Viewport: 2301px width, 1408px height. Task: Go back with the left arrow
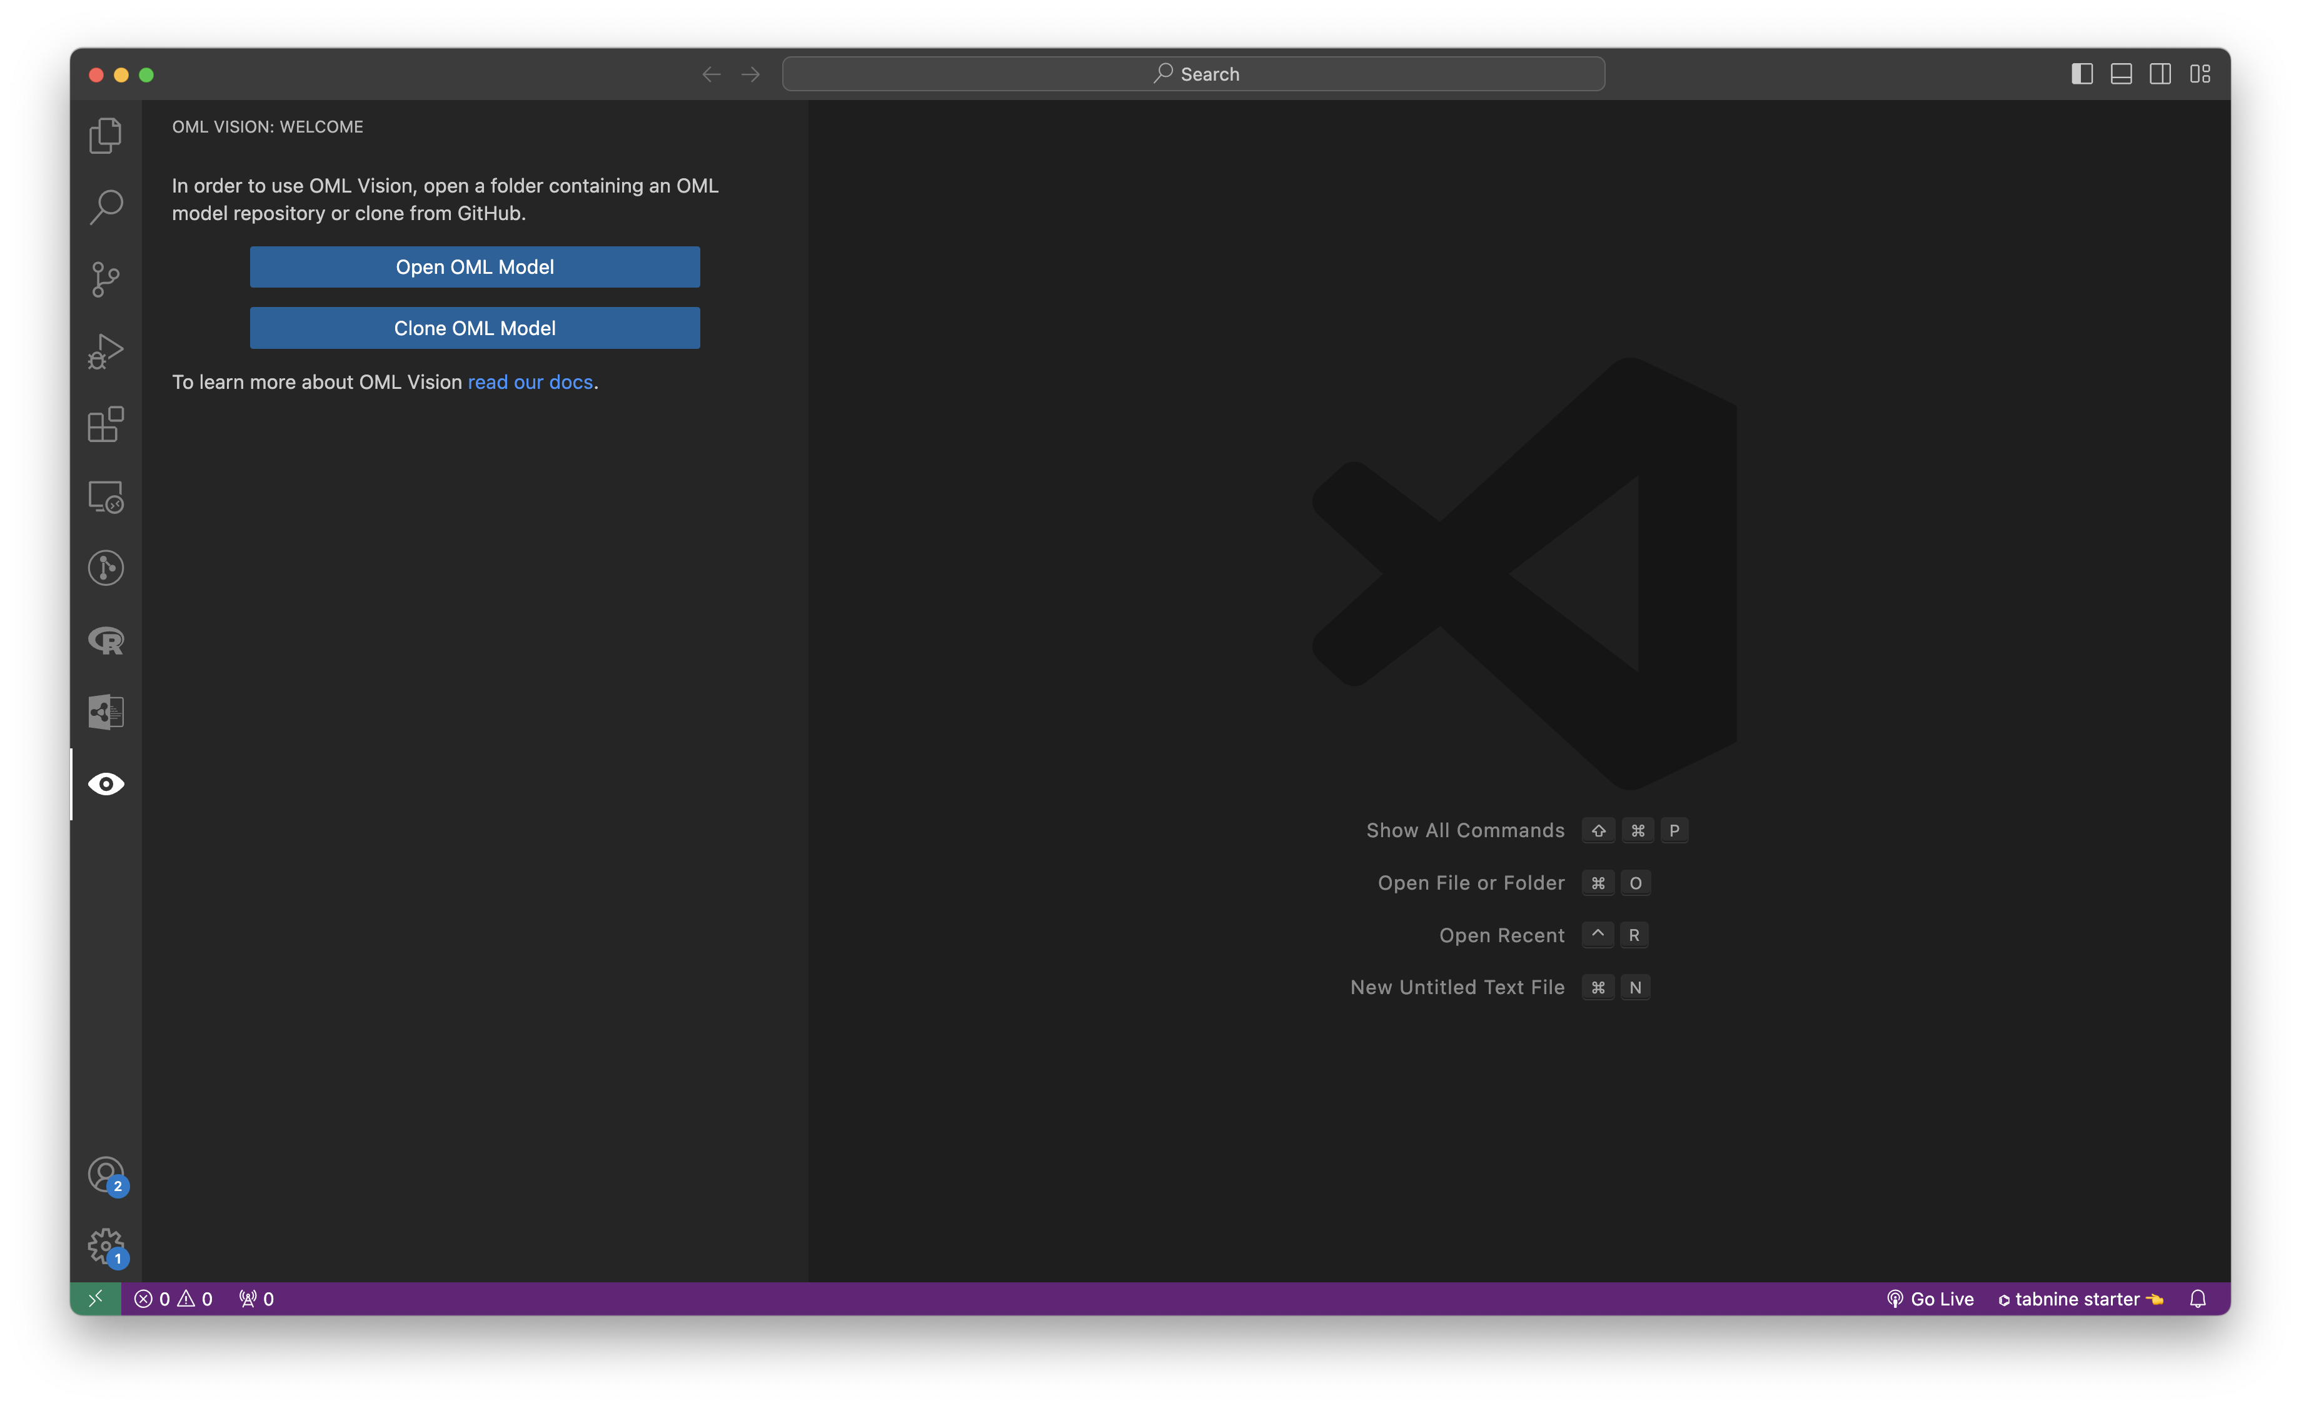pos(712,74)
